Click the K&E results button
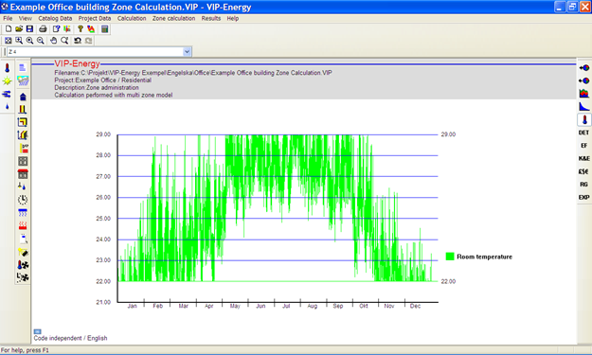 coord(583,158)
